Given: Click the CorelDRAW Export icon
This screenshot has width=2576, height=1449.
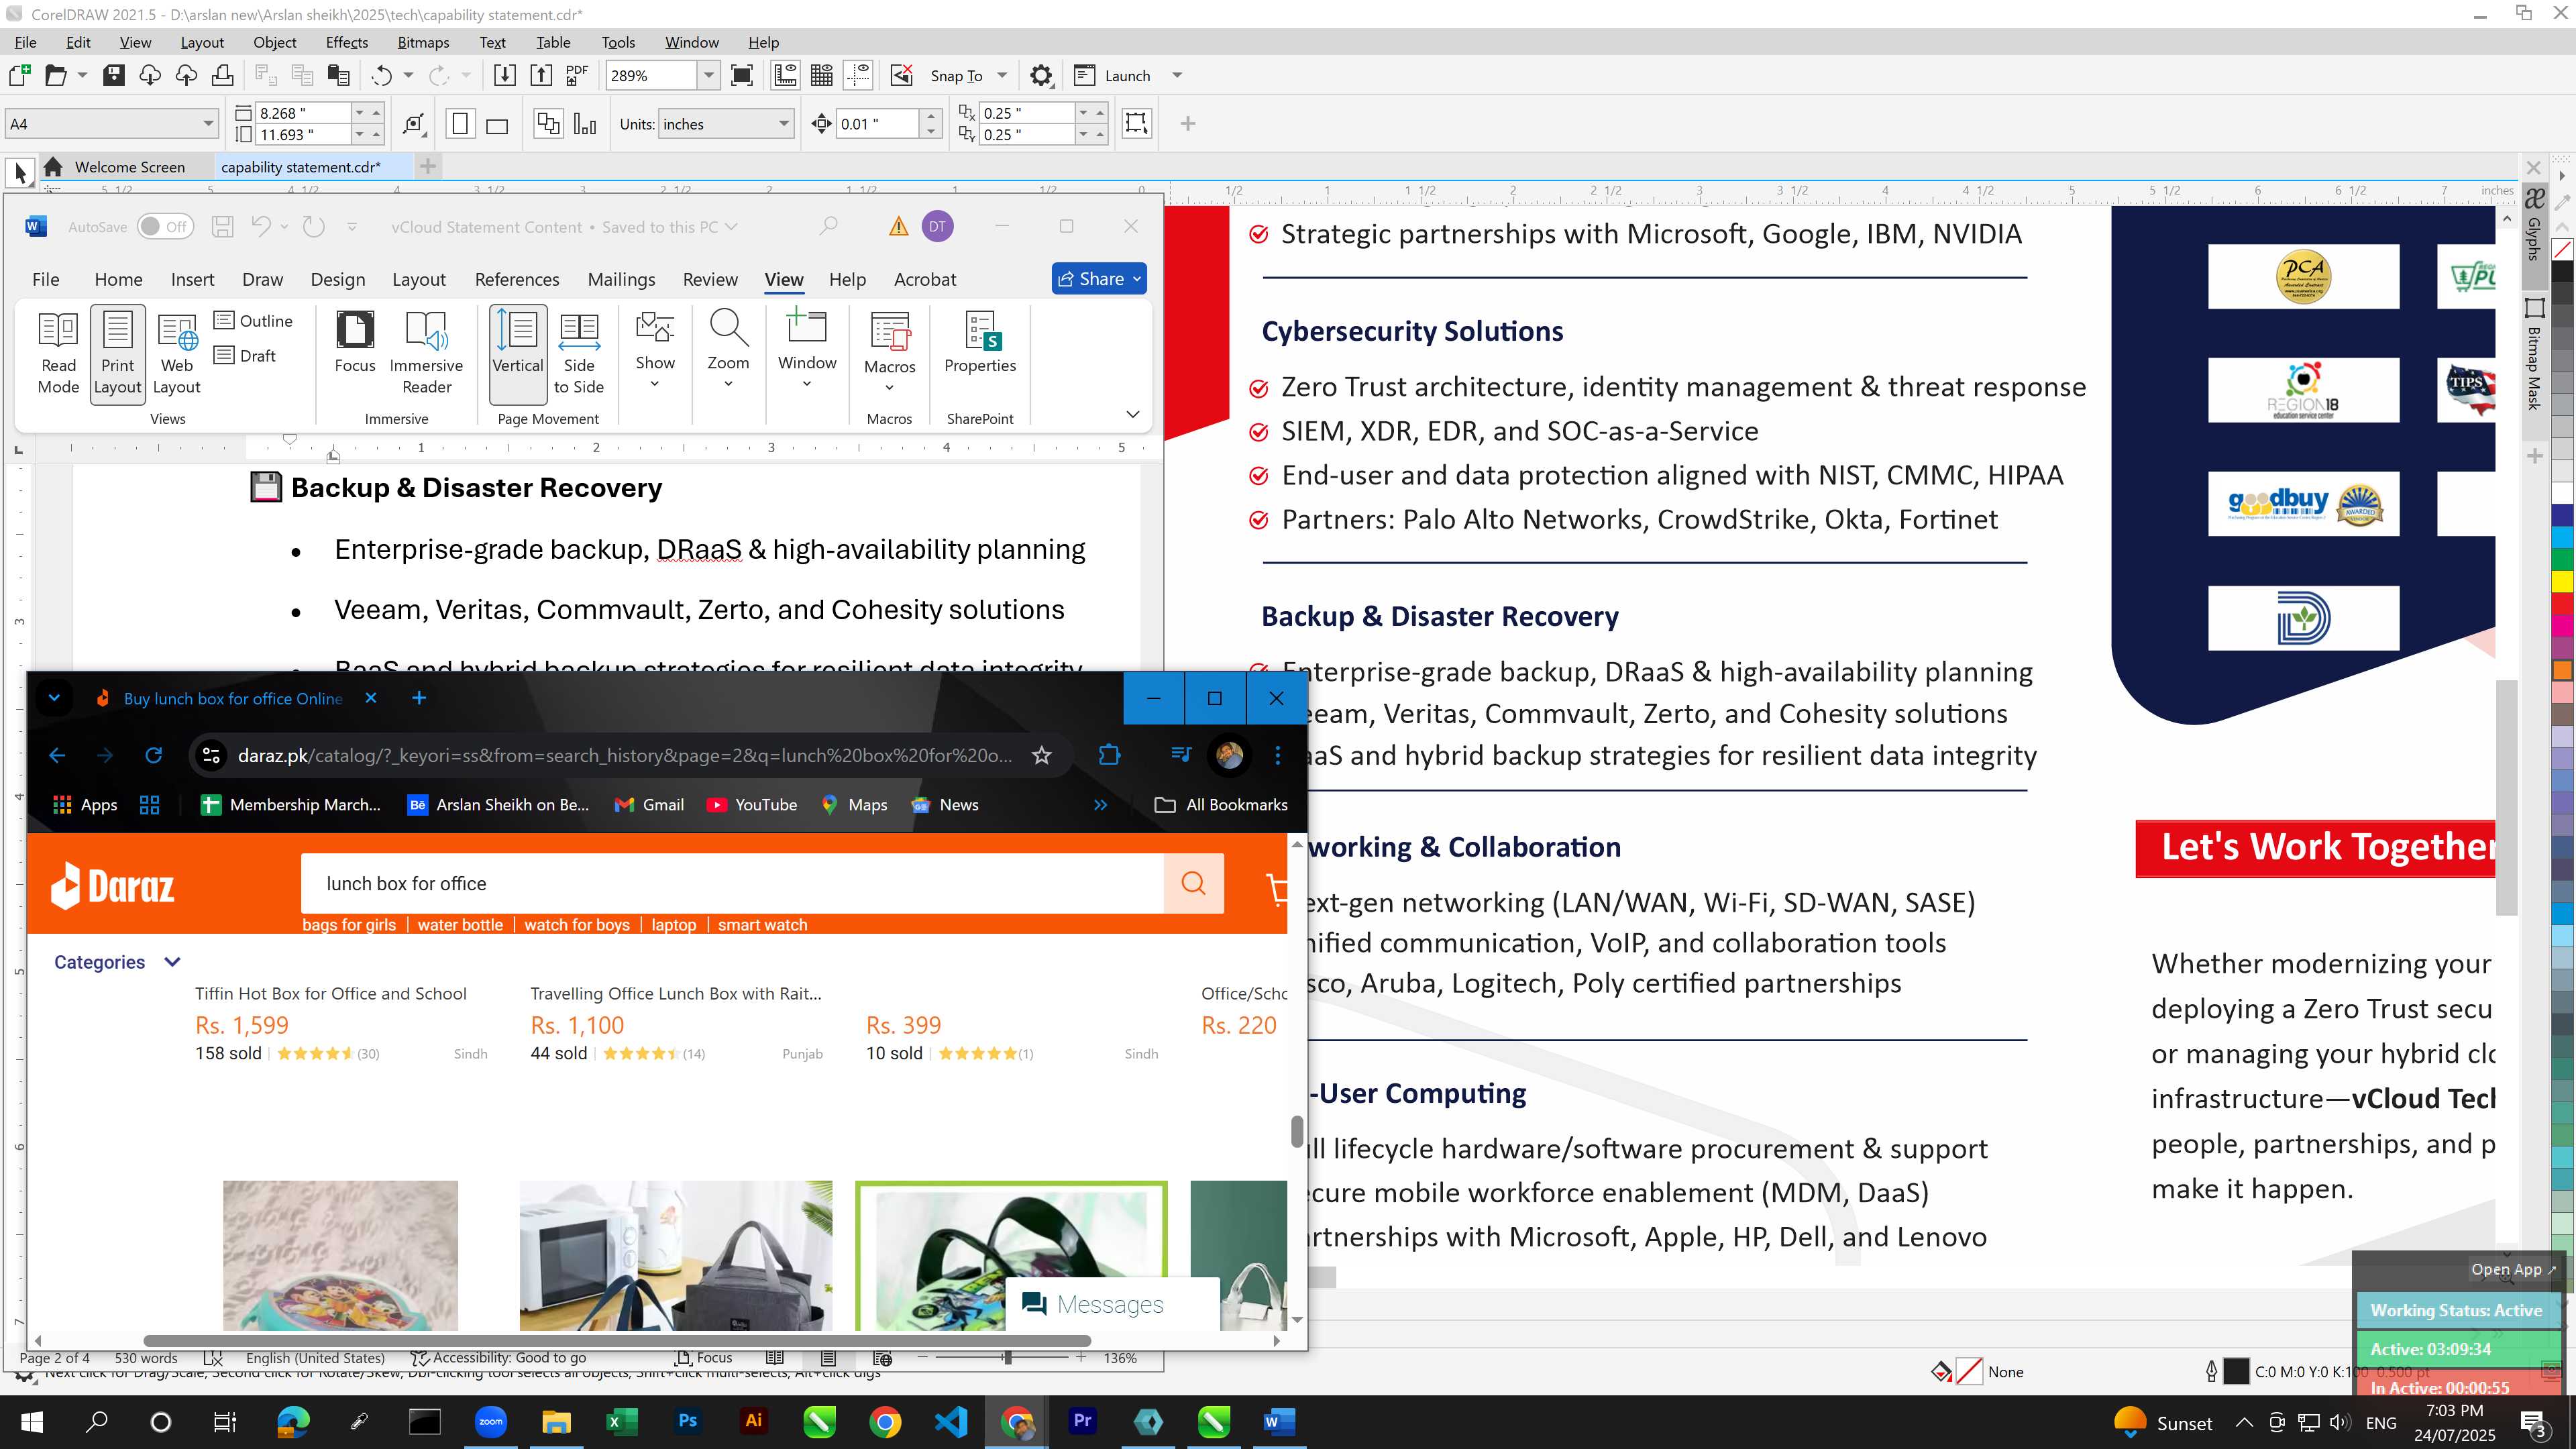Looking at the screenshot, I should click(x=541, y=75).
